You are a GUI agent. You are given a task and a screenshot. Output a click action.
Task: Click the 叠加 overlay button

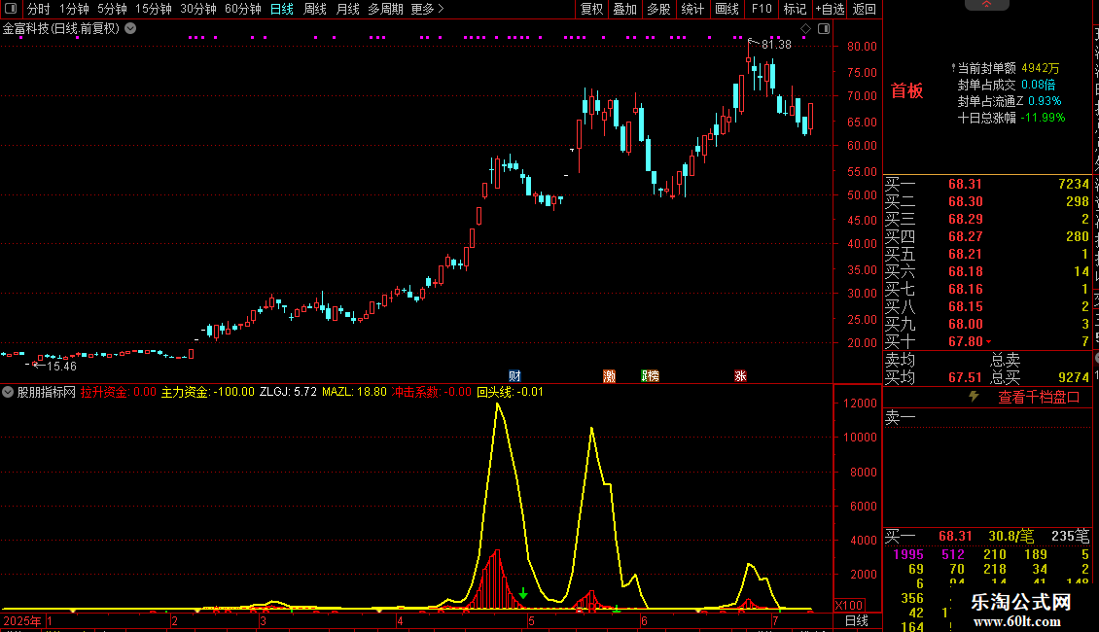(624, 9)
